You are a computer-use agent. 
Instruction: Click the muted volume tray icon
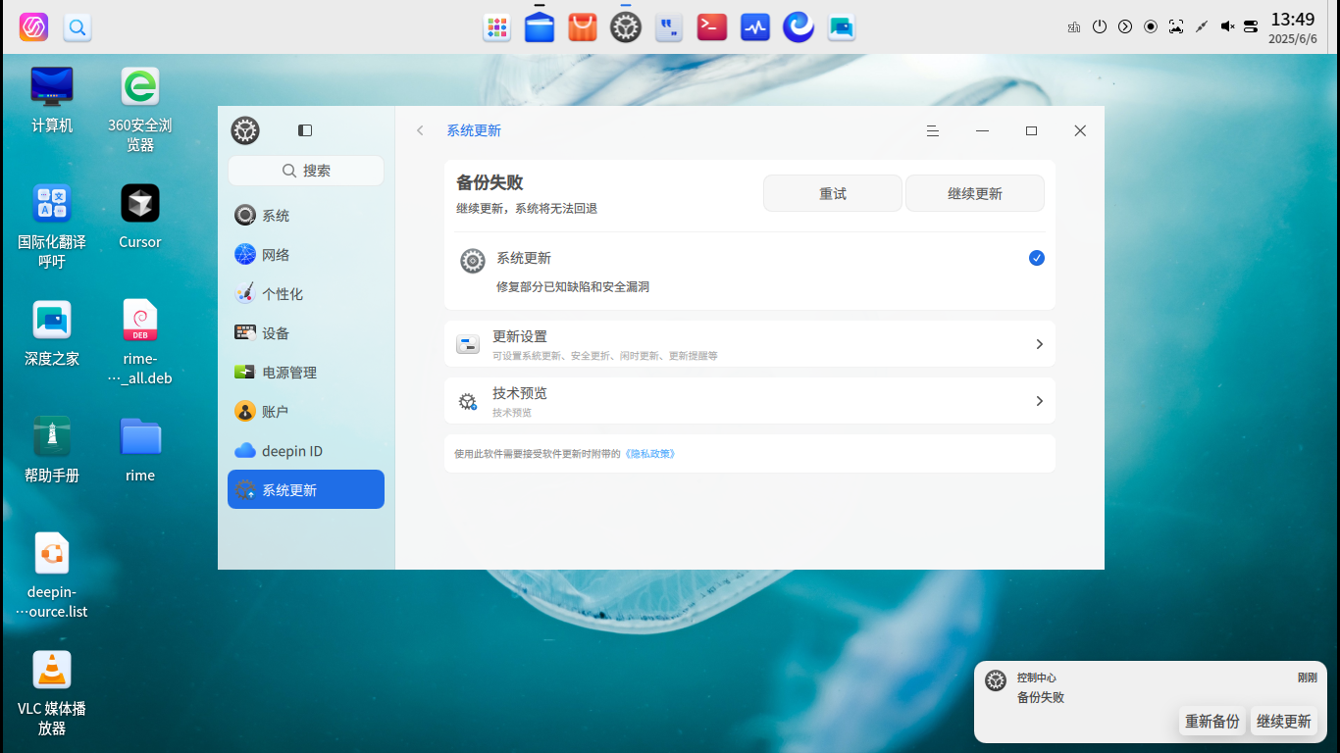(1227, 26)
